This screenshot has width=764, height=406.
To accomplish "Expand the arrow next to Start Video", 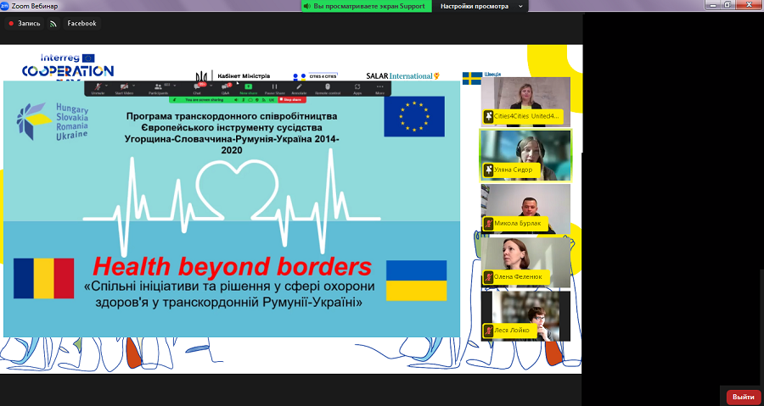I will [x=135, y=86].
